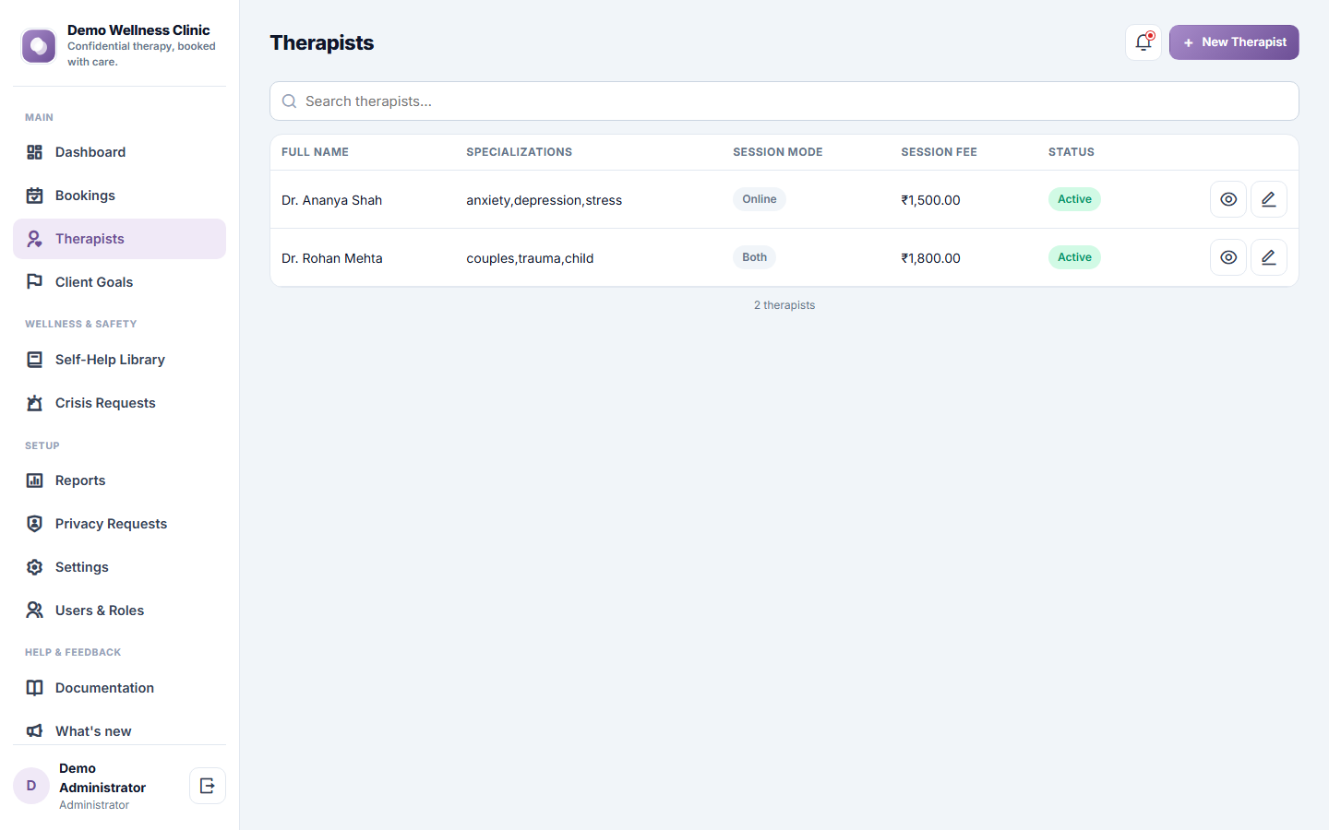Click the Status column header
The image size is (1329, 830).
tap(1072, 152)
